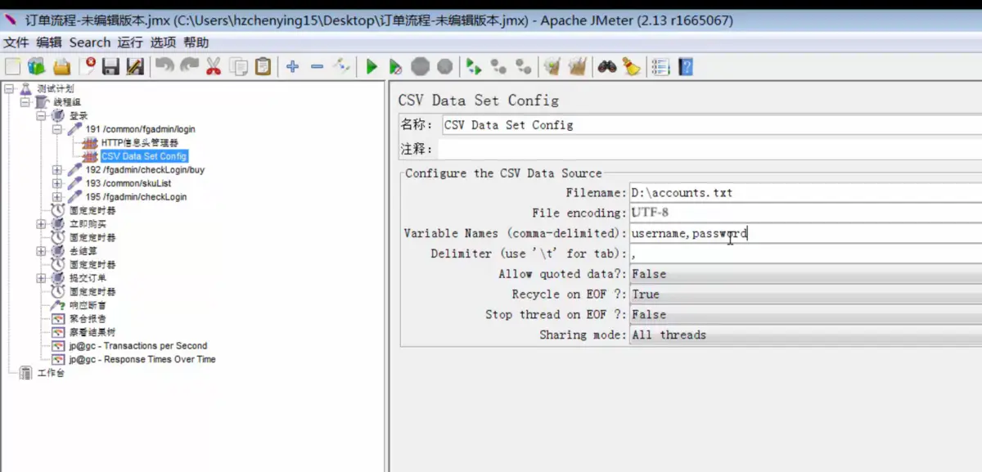Reset search with broom icon
The image size is (982, 472).
click(x=631, y=66)
